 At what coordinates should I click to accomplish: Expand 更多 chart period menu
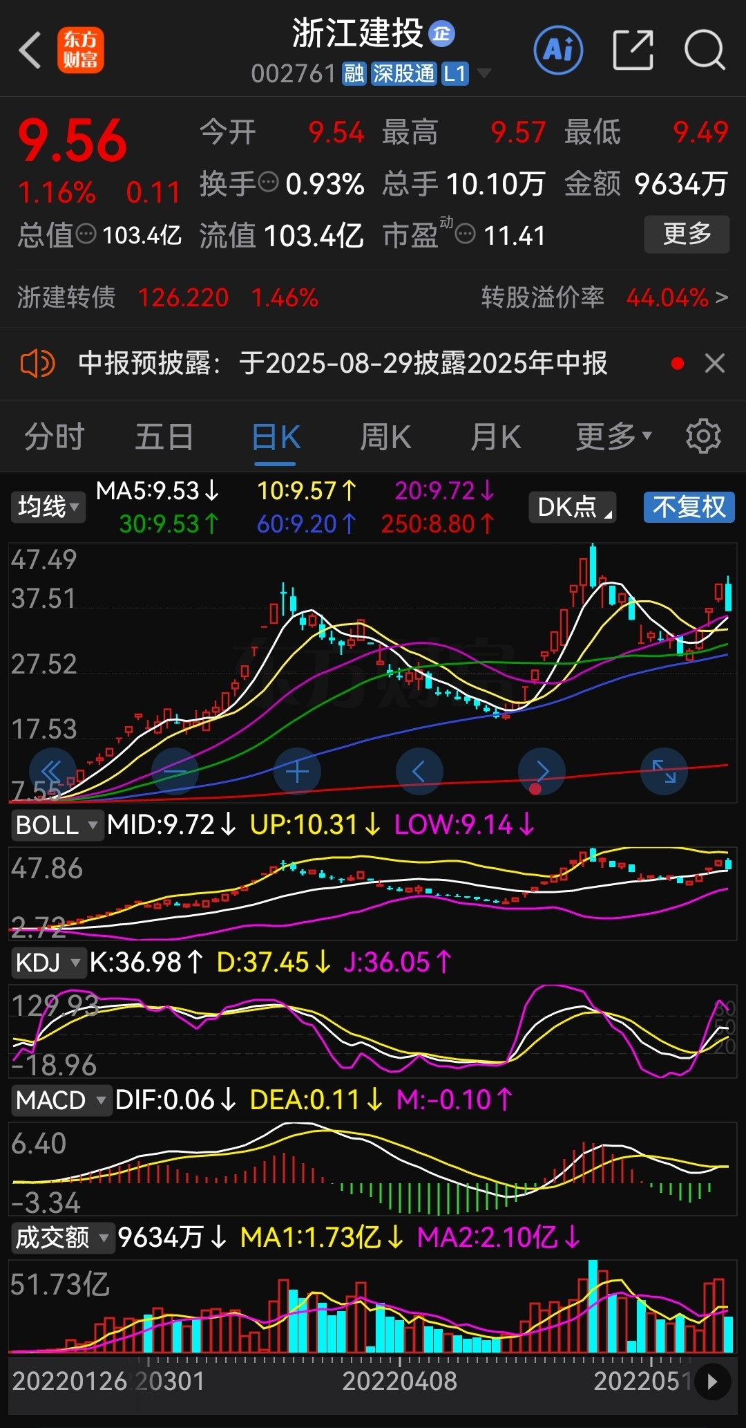(614, 436)
